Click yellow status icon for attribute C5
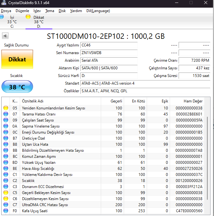Screen dimensions: 214x216 pos(6,192)
